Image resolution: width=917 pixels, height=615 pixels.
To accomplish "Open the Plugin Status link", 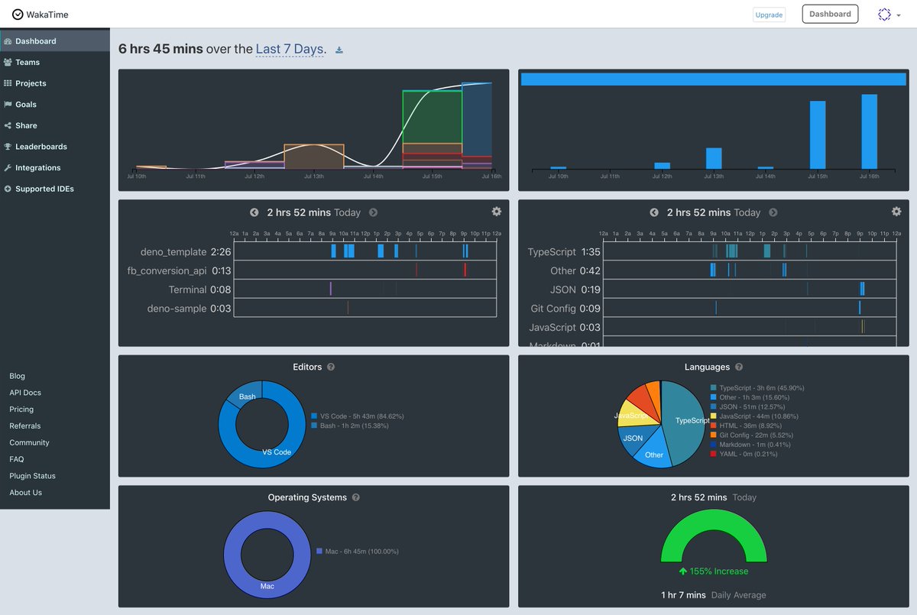I will point(32,476).
